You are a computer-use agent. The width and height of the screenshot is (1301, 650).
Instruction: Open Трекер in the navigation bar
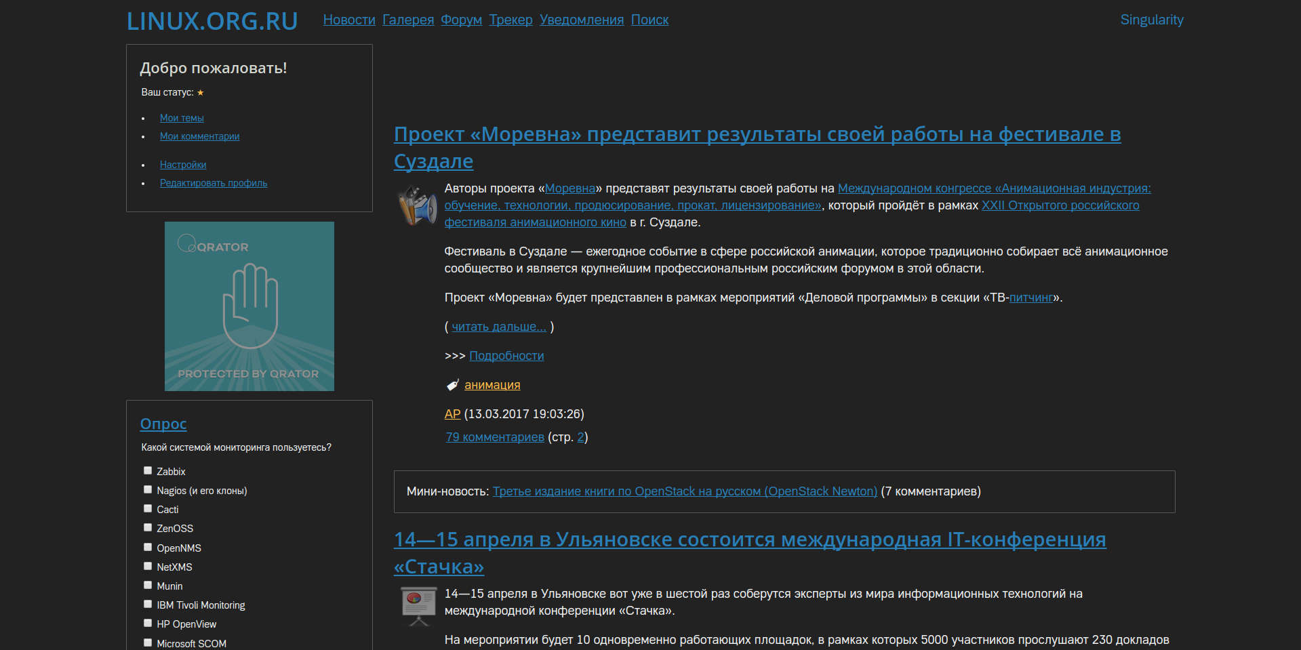click(x=511, y=20)
